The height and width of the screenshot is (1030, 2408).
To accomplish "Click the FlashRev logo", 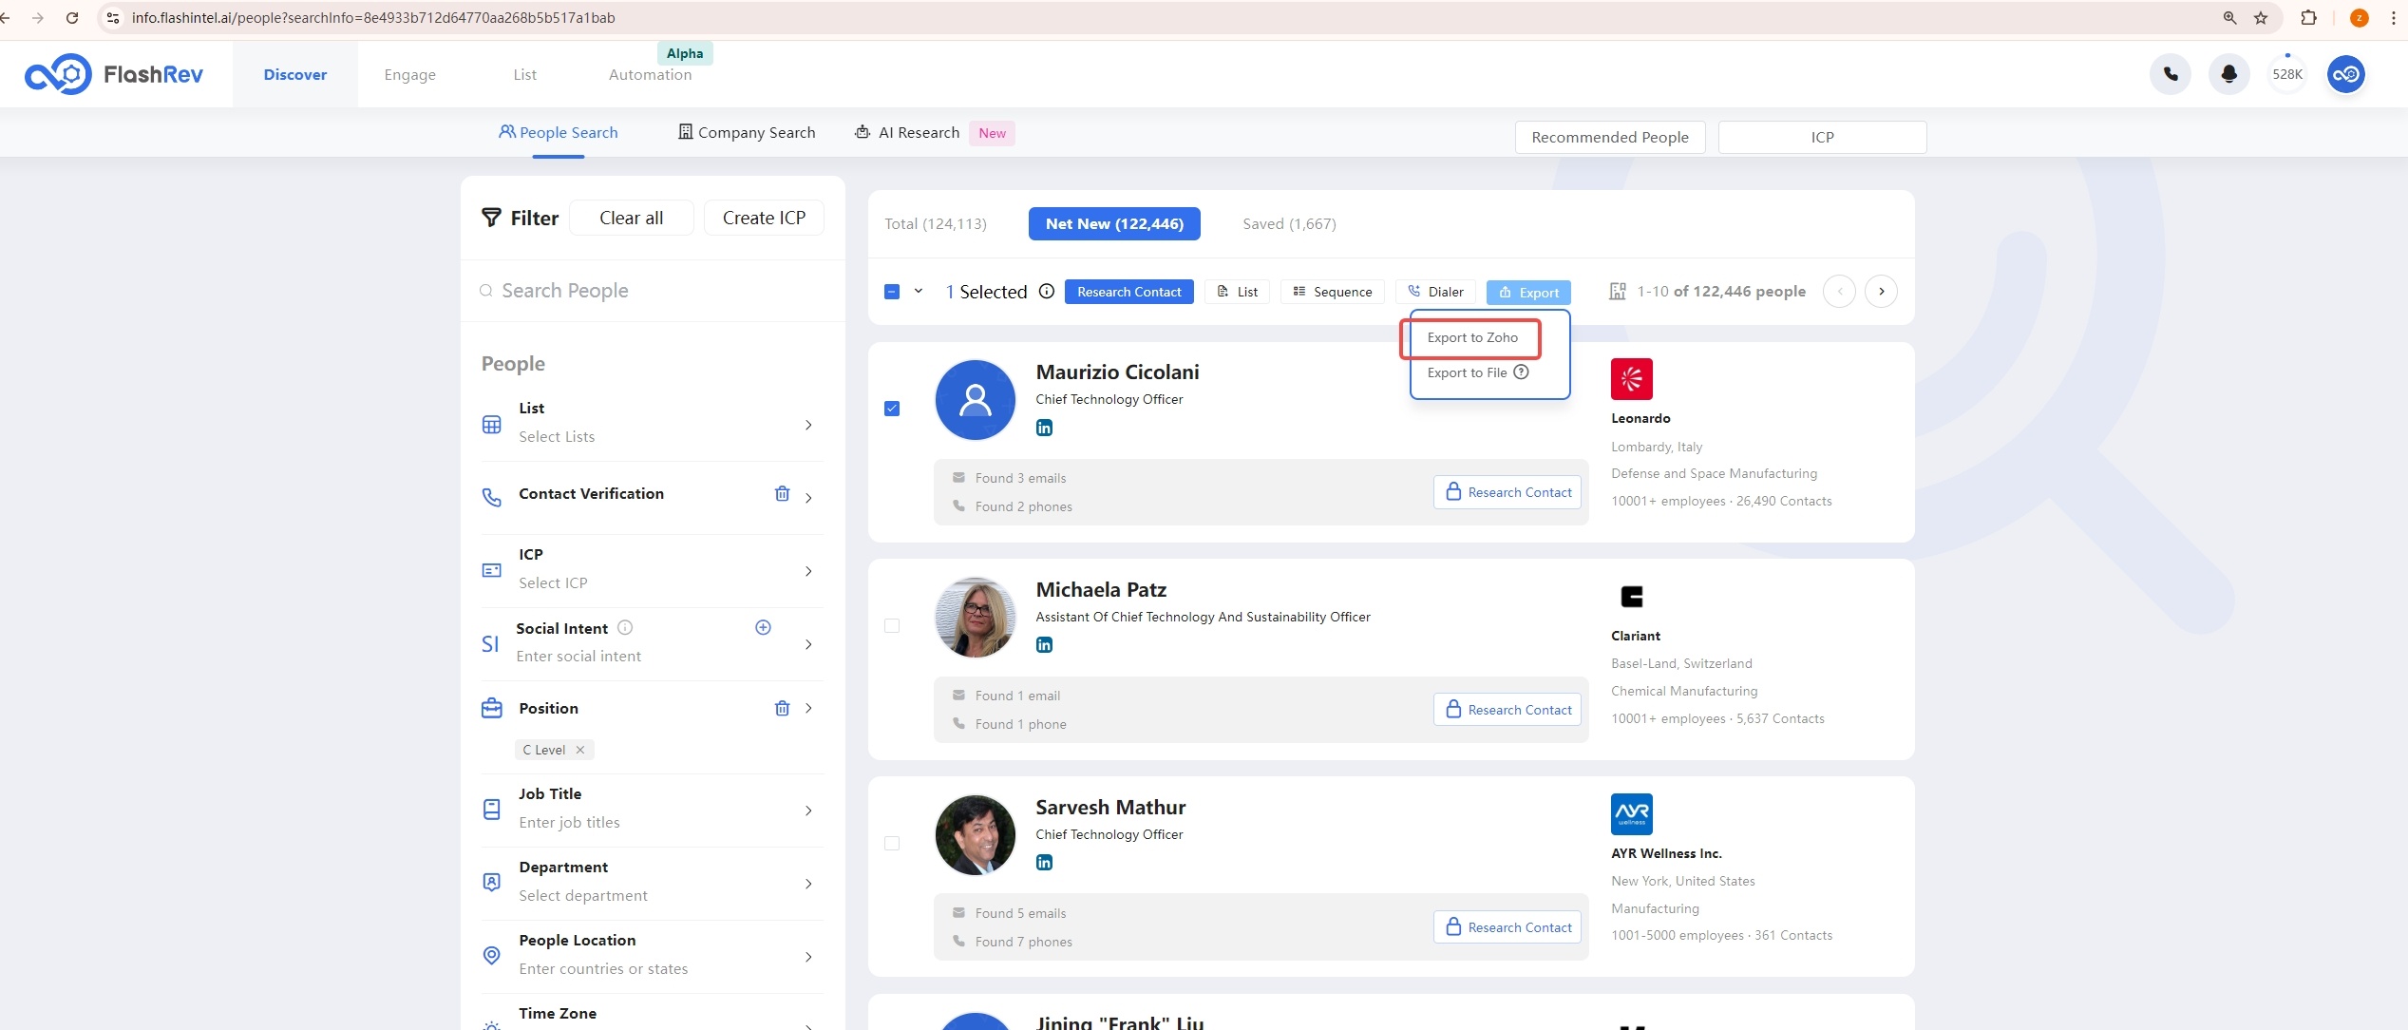I will tap(114, 74).
